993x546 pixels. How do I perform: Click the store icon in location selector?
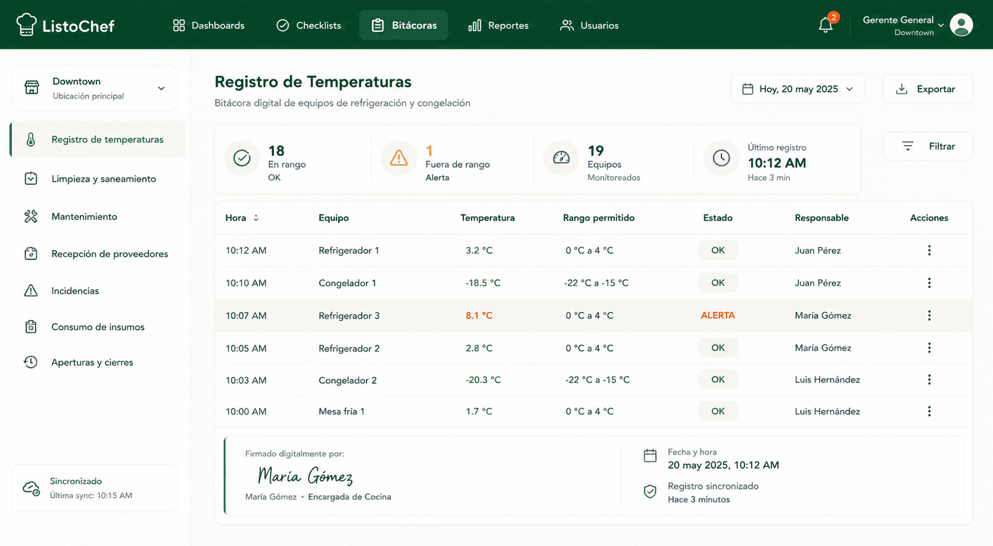click(32, 88)
